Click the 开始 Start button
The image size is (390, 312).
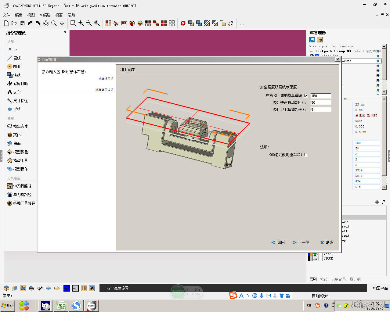(8, 306)
